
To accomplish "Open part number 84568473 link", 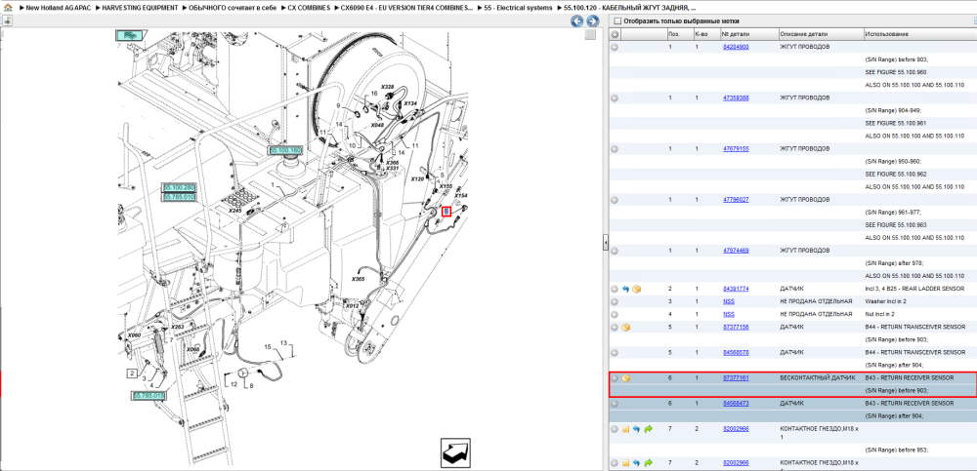I will click(x=736, y=404).
